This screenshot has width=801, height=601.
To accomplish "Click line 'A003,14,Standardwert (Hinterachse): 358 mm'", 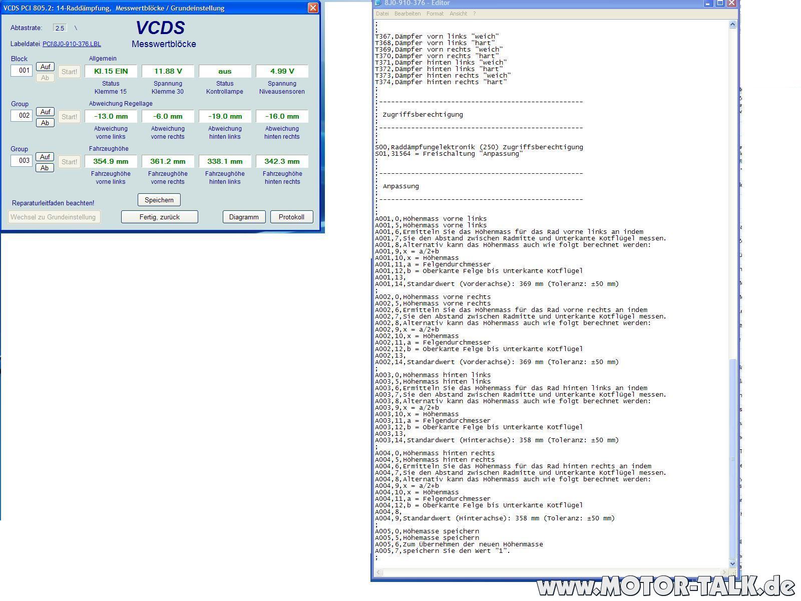I will point(497,440).
